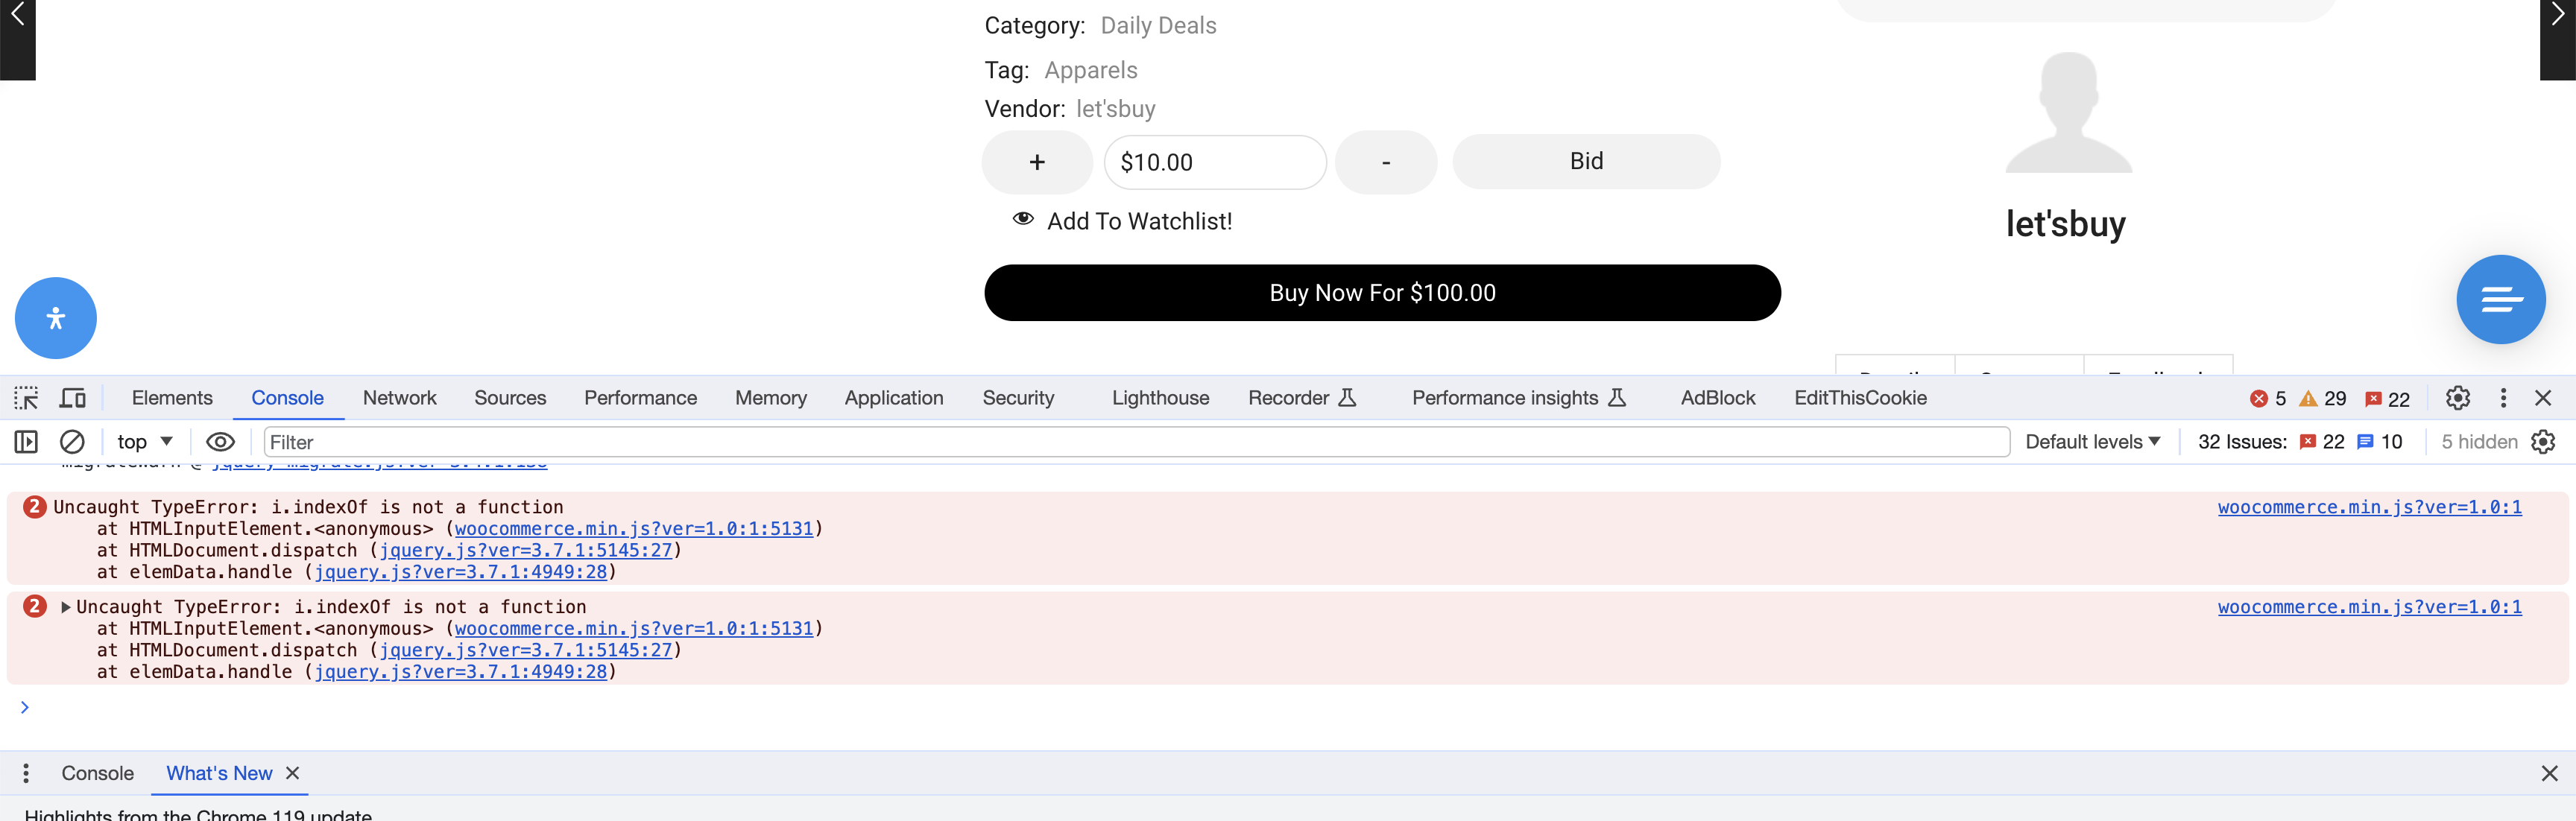Expand the second Uncaught TypeError message
This screenshot has height=821, width=2576.
tap(66, 607)
